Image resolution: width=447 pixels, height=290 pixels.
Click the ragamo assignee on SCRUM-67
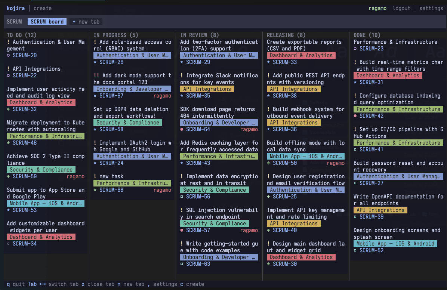pyautogui.click(x=162, y=96)
